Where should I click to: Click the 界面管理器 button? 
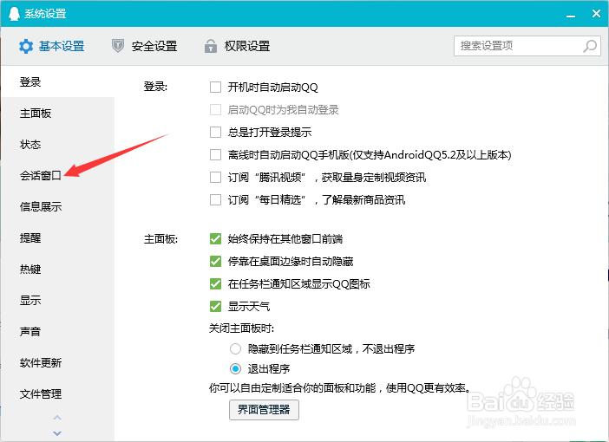tap(264, 410)
